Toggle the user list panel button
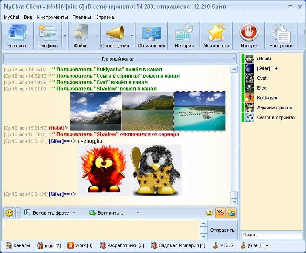Image resolution: width=306 pixels, height=253 pixels. click(231, 213)
